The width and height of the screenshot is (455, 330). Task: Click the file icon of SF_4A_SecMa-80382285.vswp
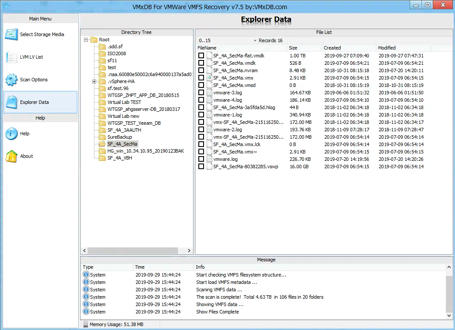pos(209,167)
